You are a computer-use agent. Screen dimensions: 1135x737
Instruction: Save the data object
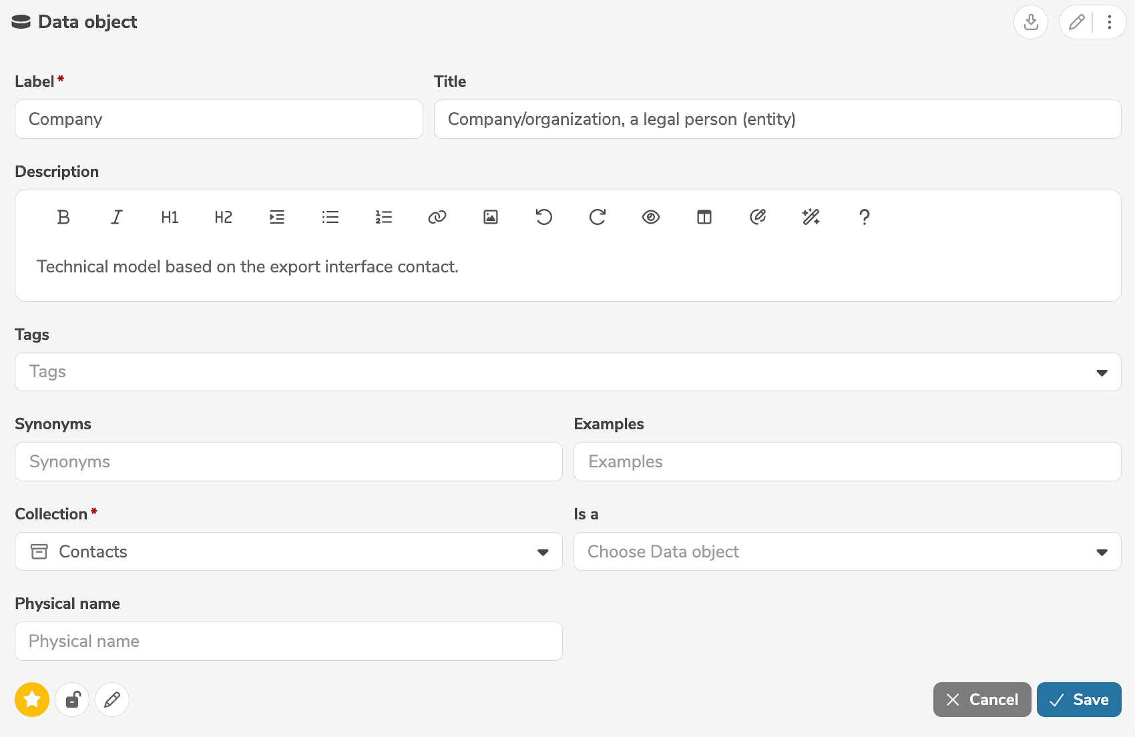[x=1079, y=700]
